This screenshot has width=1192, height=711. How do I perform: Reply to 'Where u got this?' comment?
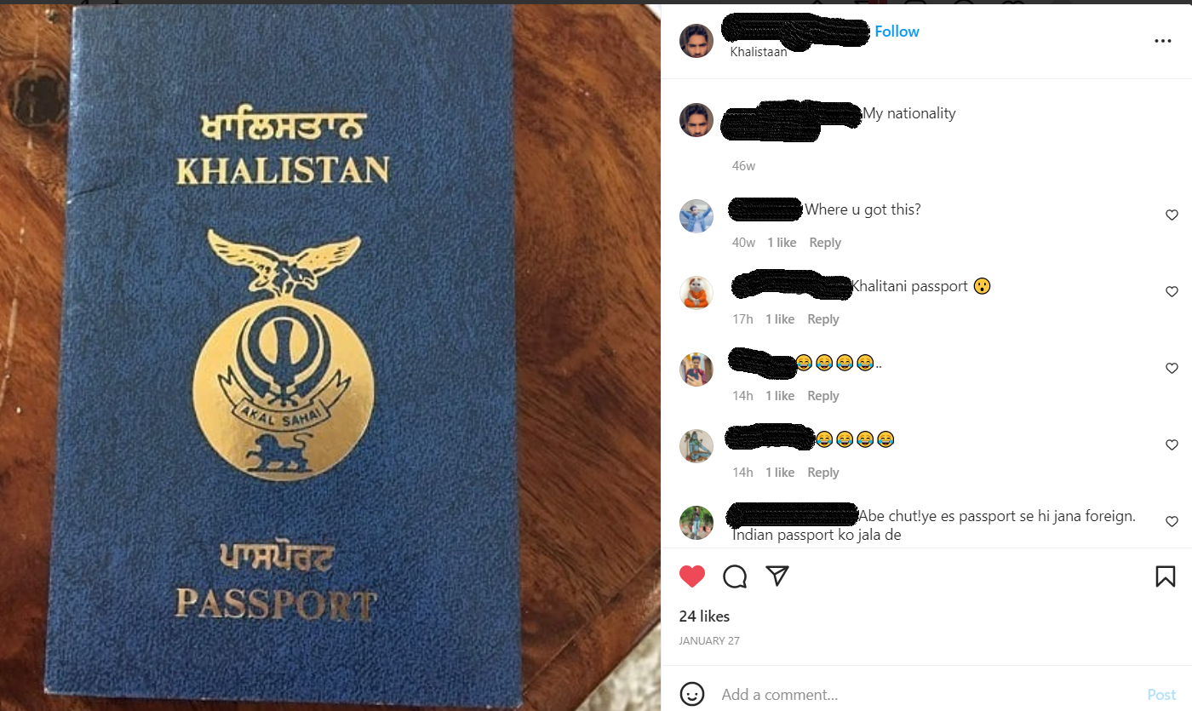click(x=825, y=243)
